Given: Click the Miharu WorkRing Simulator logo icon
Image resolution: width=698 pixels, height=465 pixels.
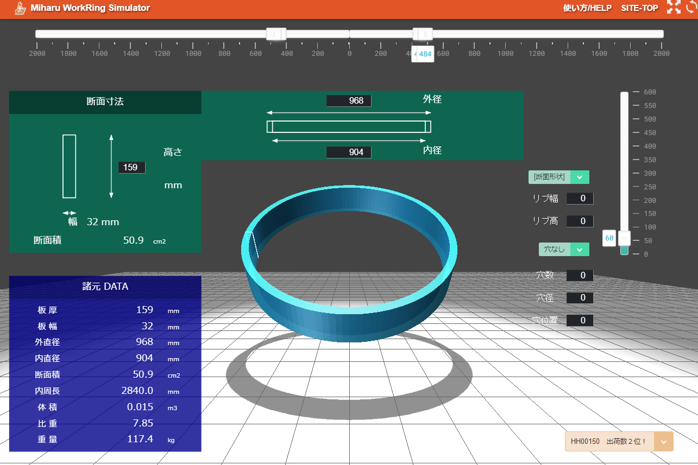Looking at the screenshot, I should 20,8.
